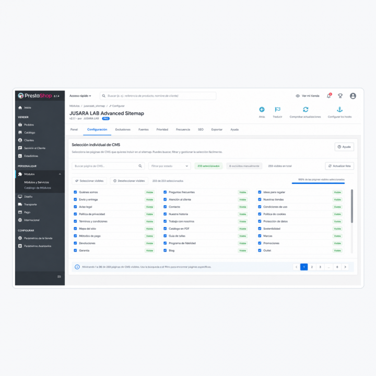Go to page 2

pyautogui.click(x=312, y=267)
